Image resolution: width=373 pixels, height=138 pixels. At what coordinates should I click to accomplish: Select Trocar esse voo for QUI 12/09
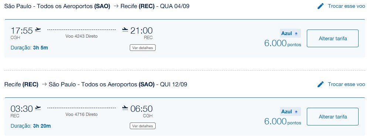(x=346, y=84)
